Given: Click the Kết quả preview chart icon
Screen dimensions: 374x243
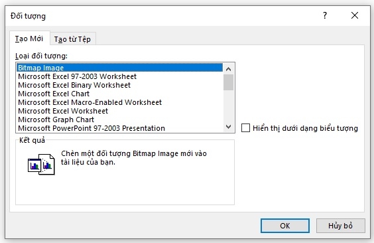Looking at the screenshot, I should pyautogui.click(x=41, y=164).
